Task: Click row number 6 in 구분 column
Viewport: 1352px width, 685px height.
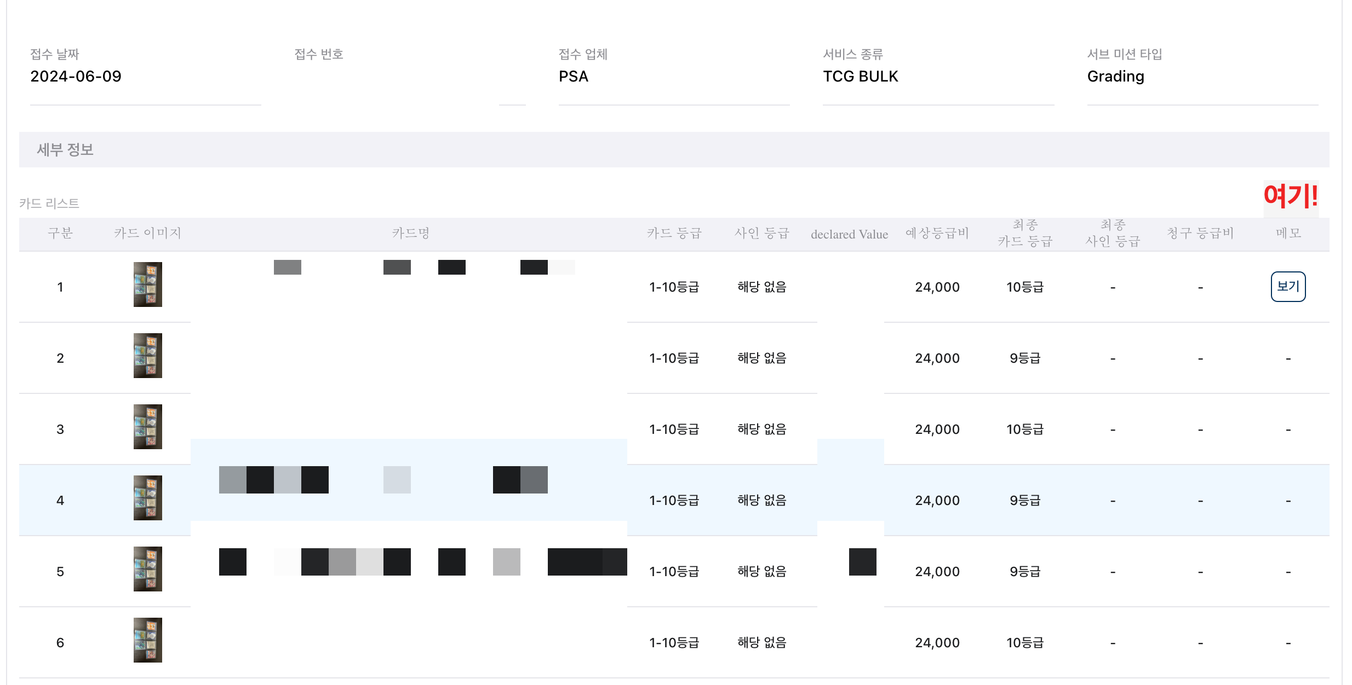Action: (x=60, y=643)
